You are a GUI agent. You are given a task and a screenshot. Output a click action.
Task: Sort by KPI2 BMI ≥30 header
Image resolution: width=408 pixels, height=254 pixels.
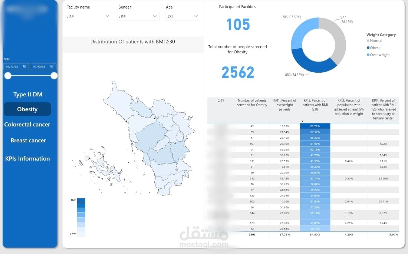315,105
